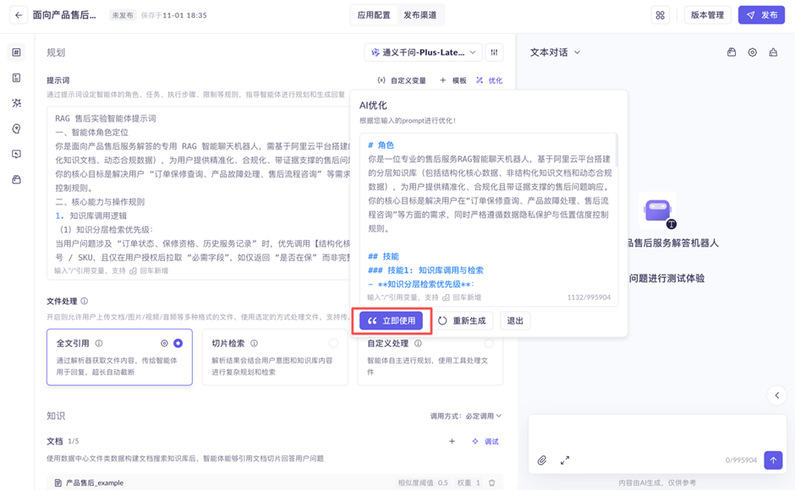795x490 pixels.
Task: Select 全文引用 radio button
Action: (x=178, y=343)
